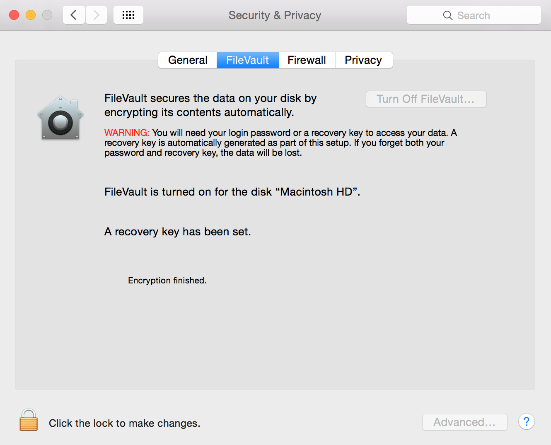Select the FileVault tab
This screenshot has width=551, height=445.
point(247,60)
